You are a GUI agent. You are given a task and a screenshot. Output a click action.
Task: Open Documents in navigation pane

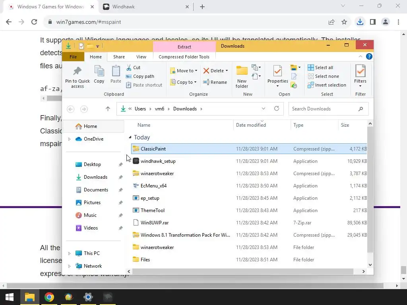tap(96, 190)
